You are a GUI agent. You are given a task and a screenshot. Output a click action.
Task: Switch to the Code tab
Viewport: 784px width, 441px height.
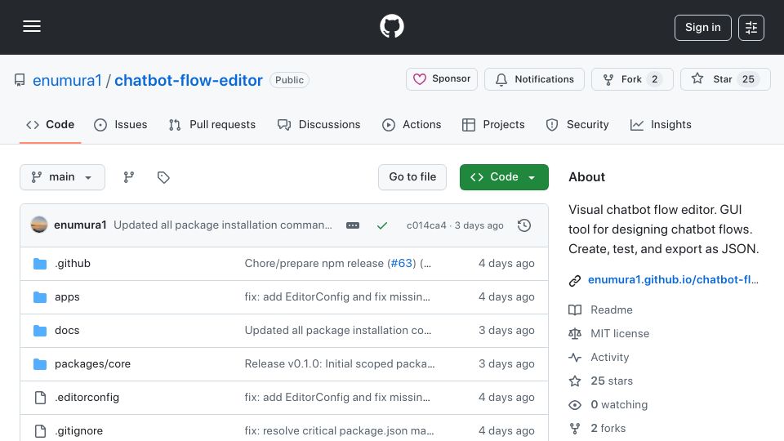pos(50,124)
